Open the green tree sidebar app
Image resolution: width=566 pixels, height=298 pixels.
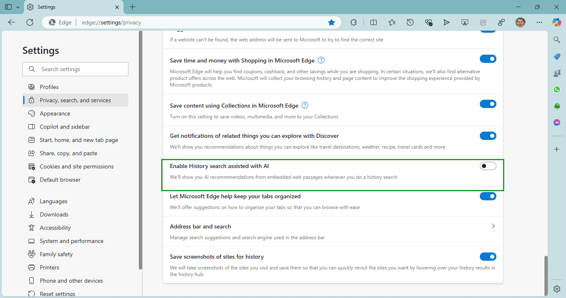click(557, 106)
